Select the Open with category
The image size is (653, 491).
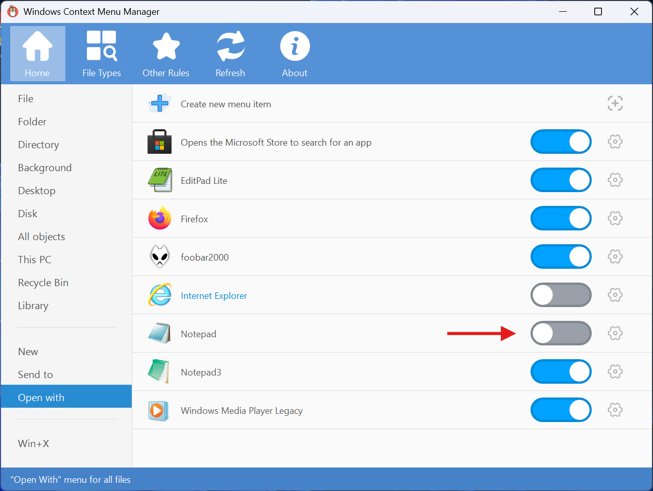point(66,396)
